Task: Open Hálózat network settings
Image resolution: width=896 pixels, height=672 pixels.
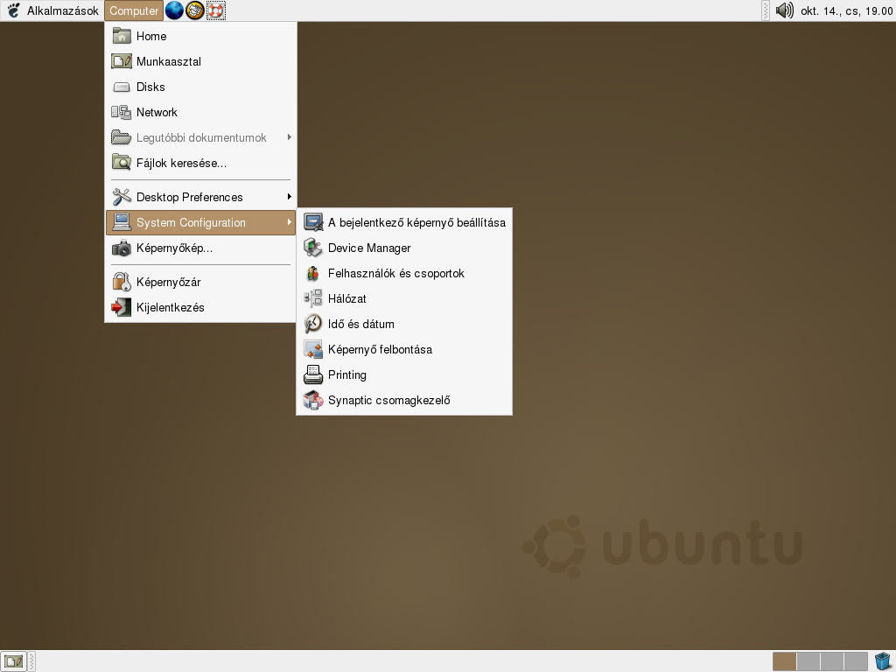Action: [404, 298]
